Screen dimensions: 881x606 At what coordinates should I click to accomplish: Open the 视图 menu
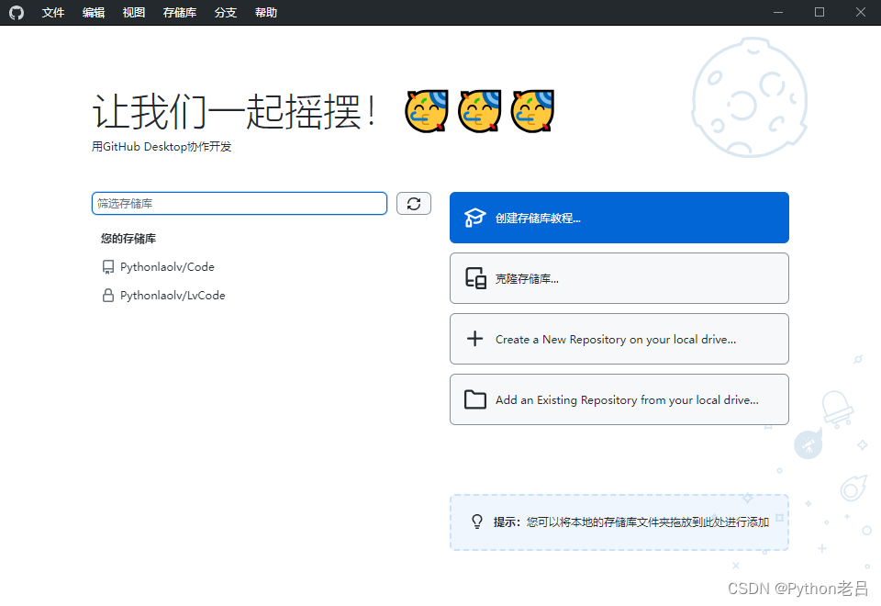[133, 12]
